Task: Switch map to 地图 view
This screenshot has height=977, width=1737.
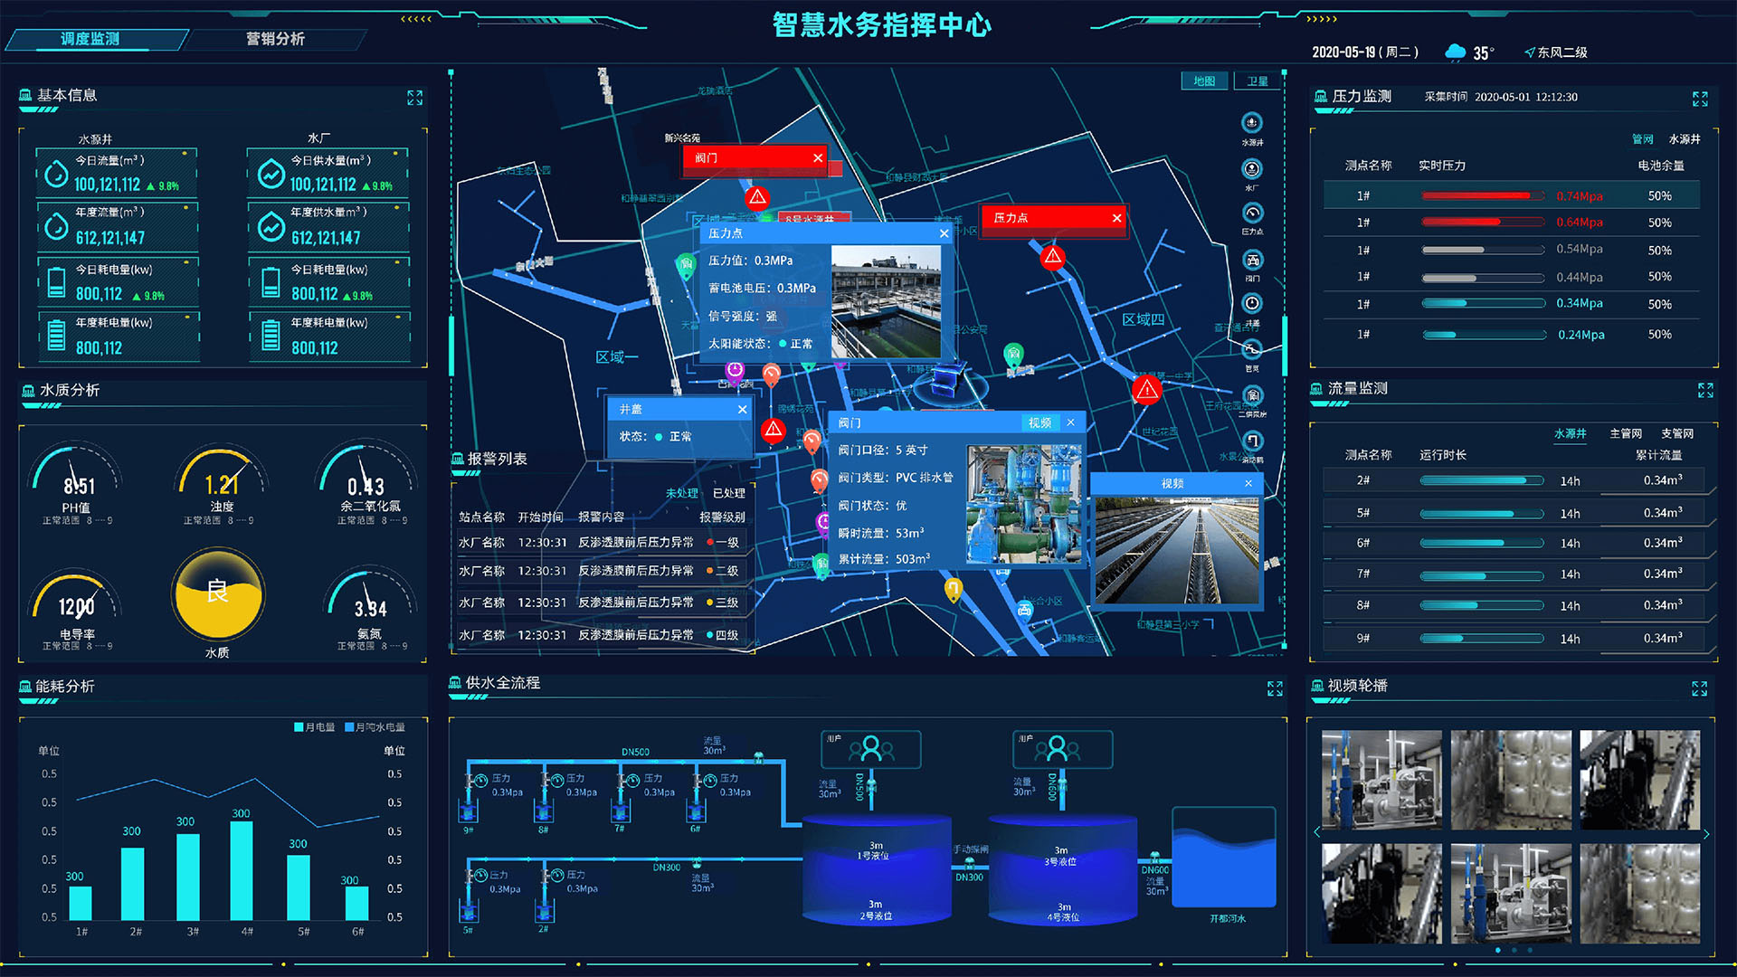Action: 1204,81
